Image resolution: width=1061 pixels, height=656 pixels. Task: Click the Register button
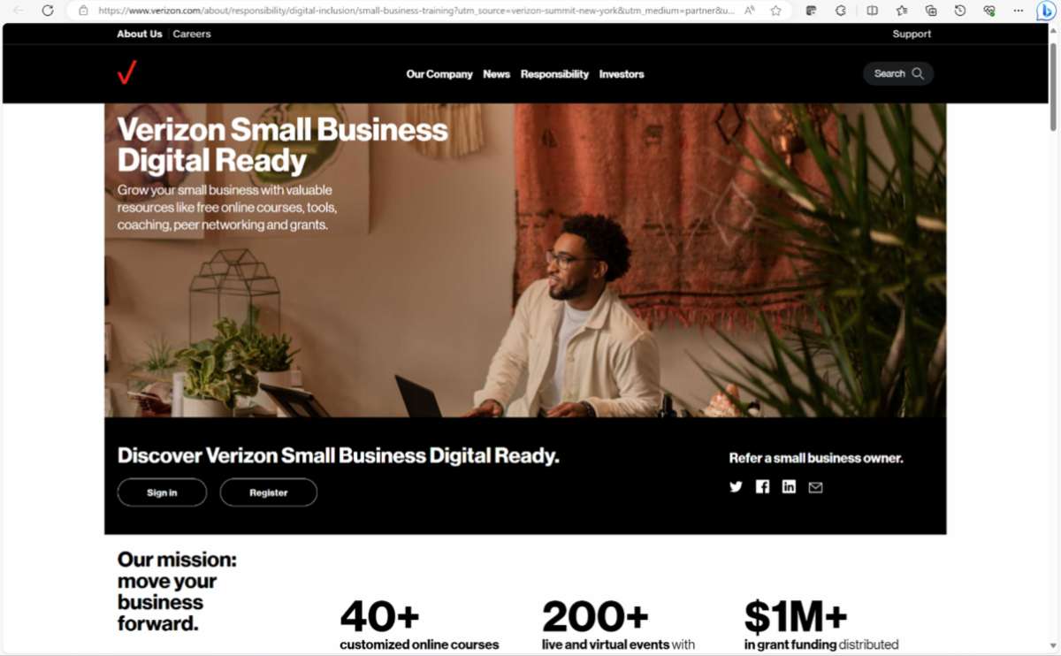(269, 492)
